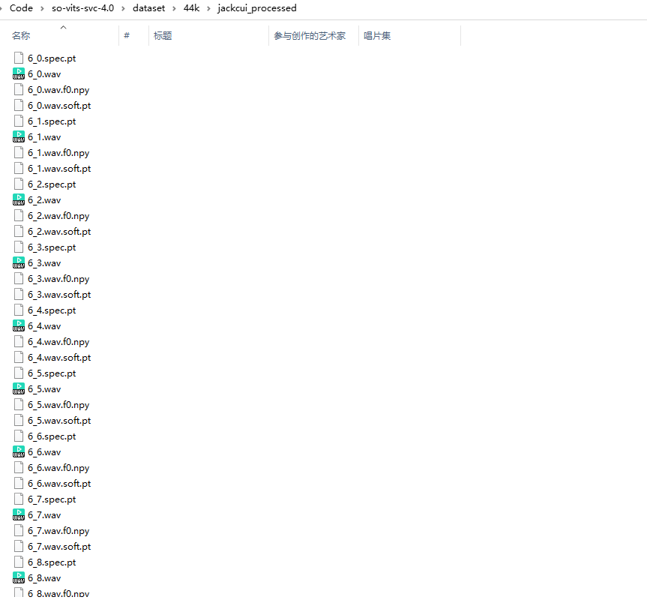The width and height of the screenshot is (647, 600).
Task: Sort by the 唱片集 column header
Action: (376, 36)
